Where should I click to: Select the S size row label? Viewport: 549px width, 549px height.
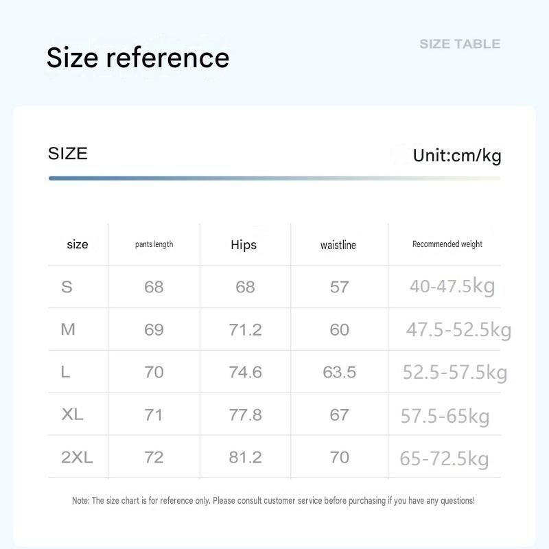[x=67, y=287]
